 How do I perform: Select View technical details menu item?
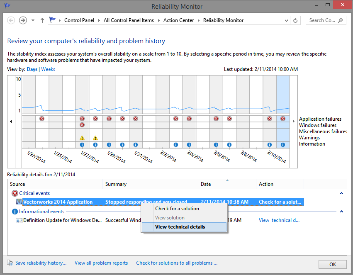coord(180,227)
